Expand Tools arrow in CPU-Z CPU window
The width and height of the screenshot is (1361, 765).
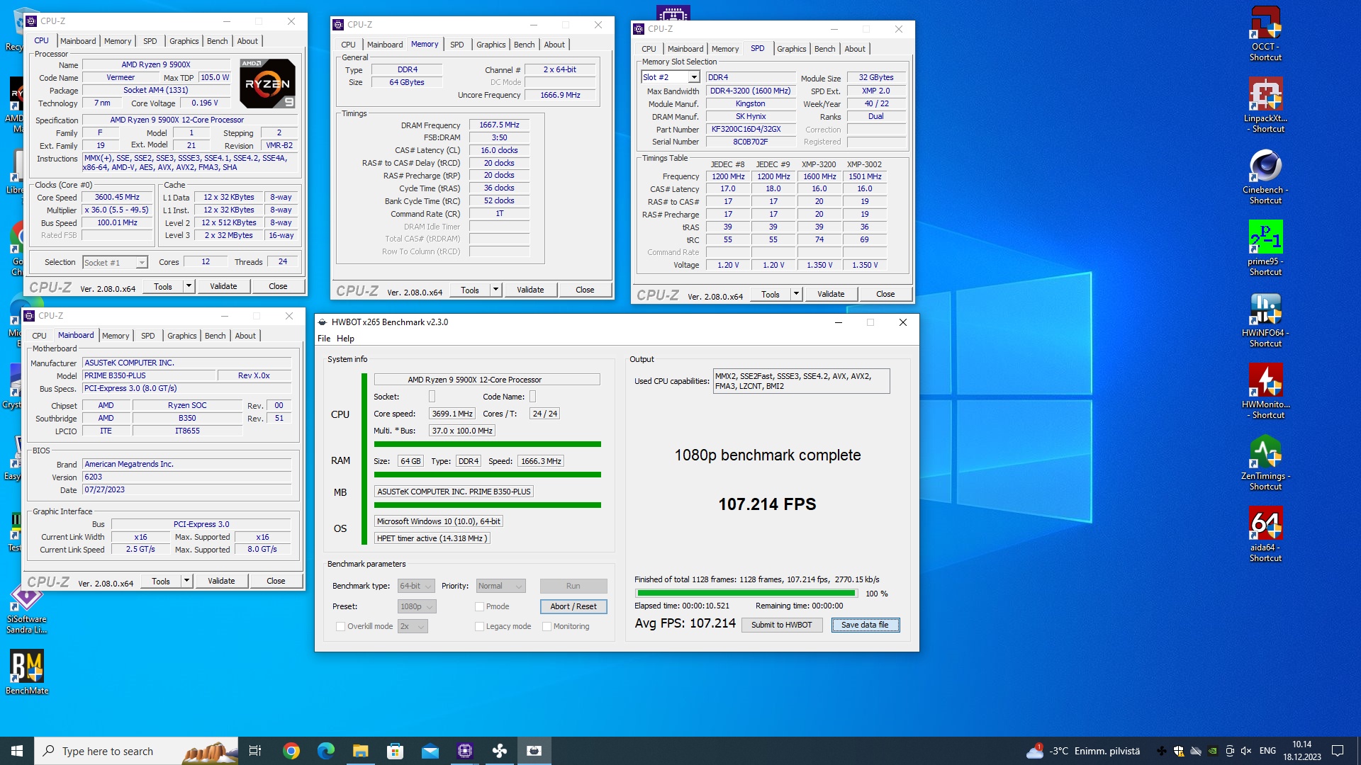[x=189, y=286]
